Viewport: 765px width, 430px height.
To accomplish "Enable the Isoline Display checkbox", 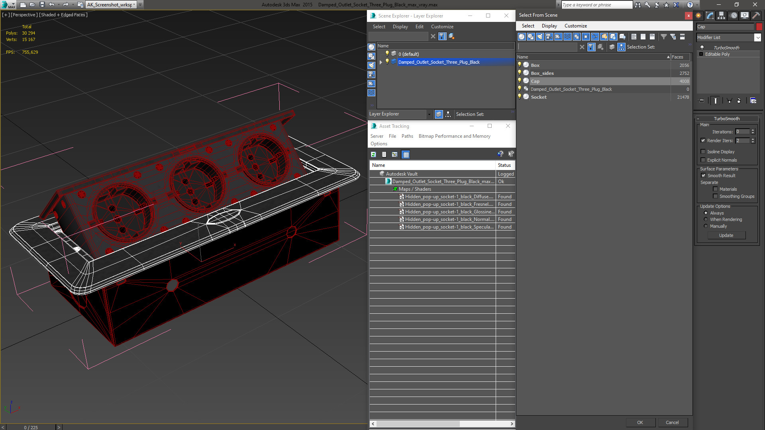I will point(703,152).
